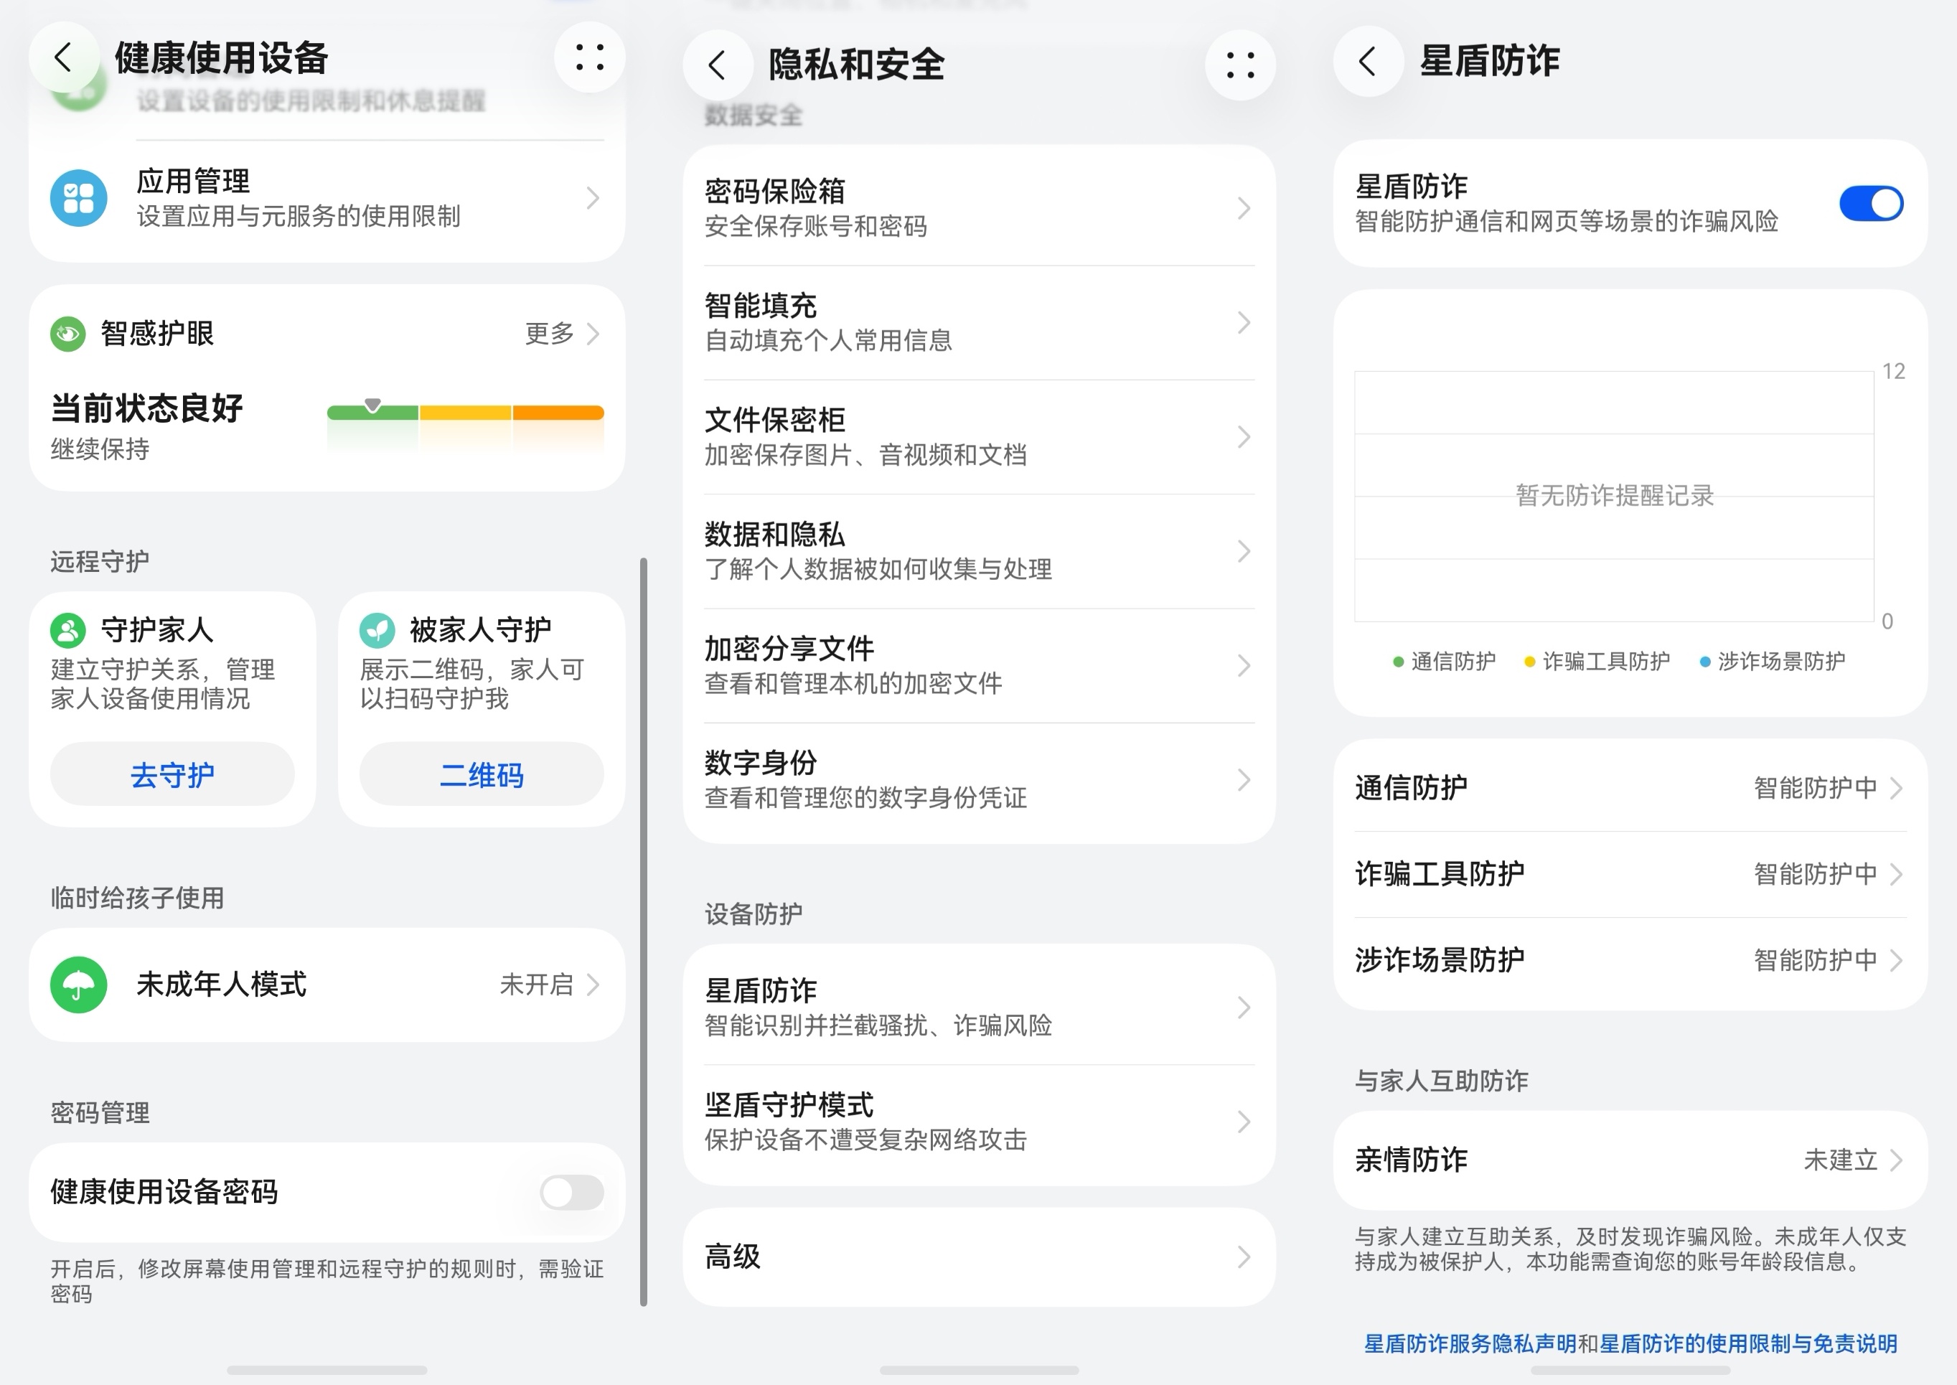This screenshot has width=1957, height=1385.
Task: Tap 与家人互助防诈 section header
Action: pos(1441,1081)
